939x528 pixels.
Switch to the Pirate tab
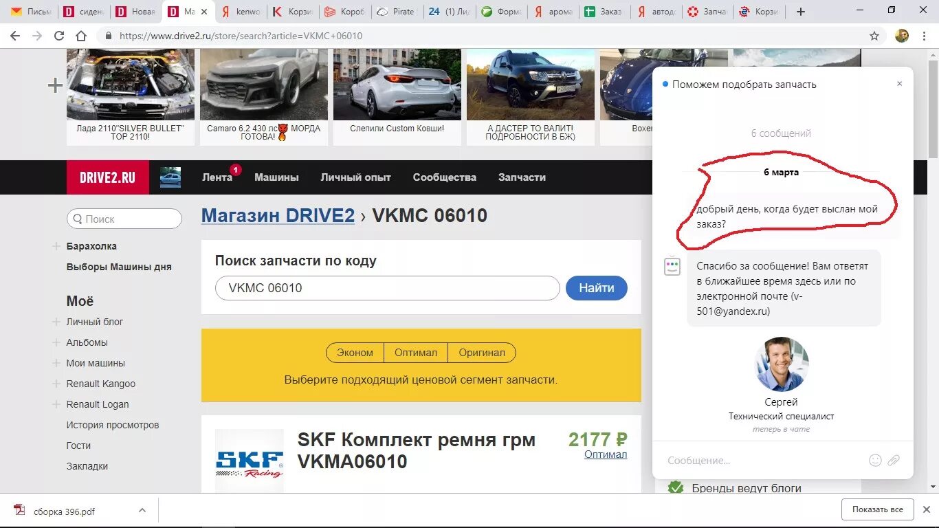[x=397, y=12]
